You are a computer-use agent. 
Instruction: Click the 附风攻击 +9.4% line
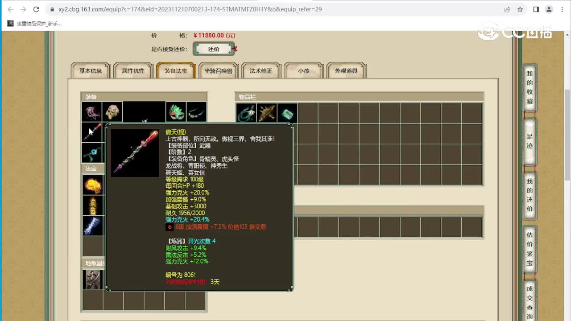pyautogui.click(x=186, y=248)
